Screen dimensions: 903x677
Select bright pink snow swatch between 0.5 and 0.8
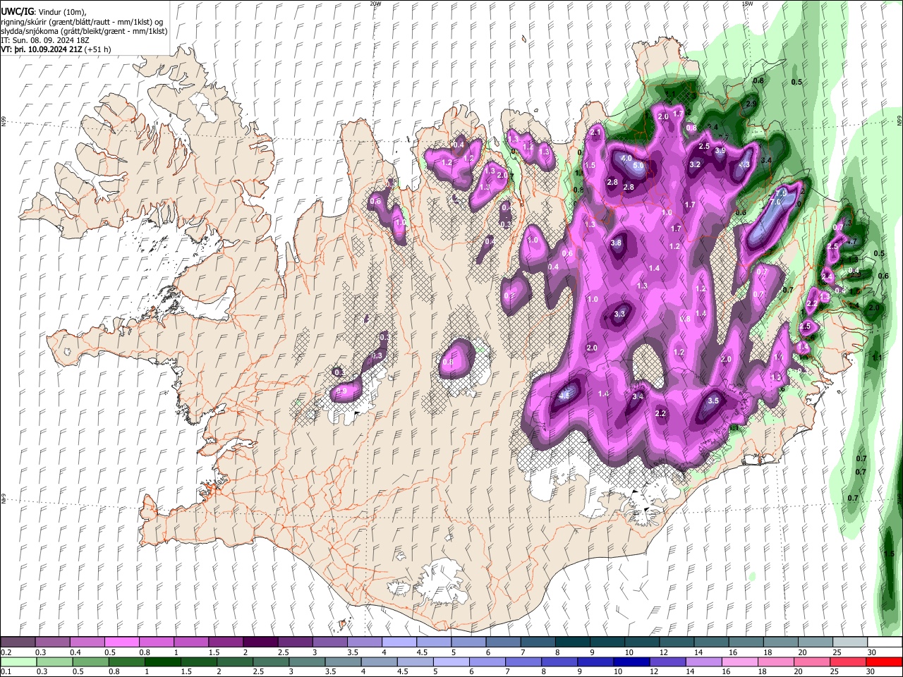(x=122, y=642)
